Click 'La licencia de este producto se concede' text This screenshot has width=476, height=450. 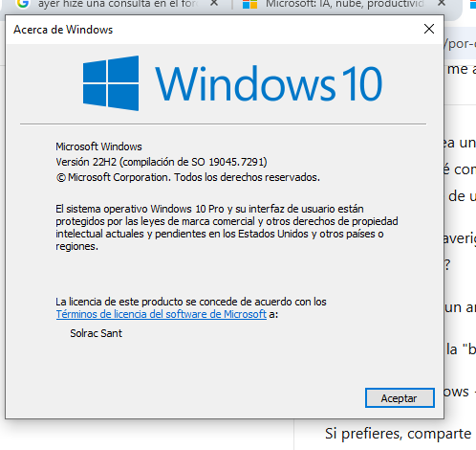tap(191, 302)
